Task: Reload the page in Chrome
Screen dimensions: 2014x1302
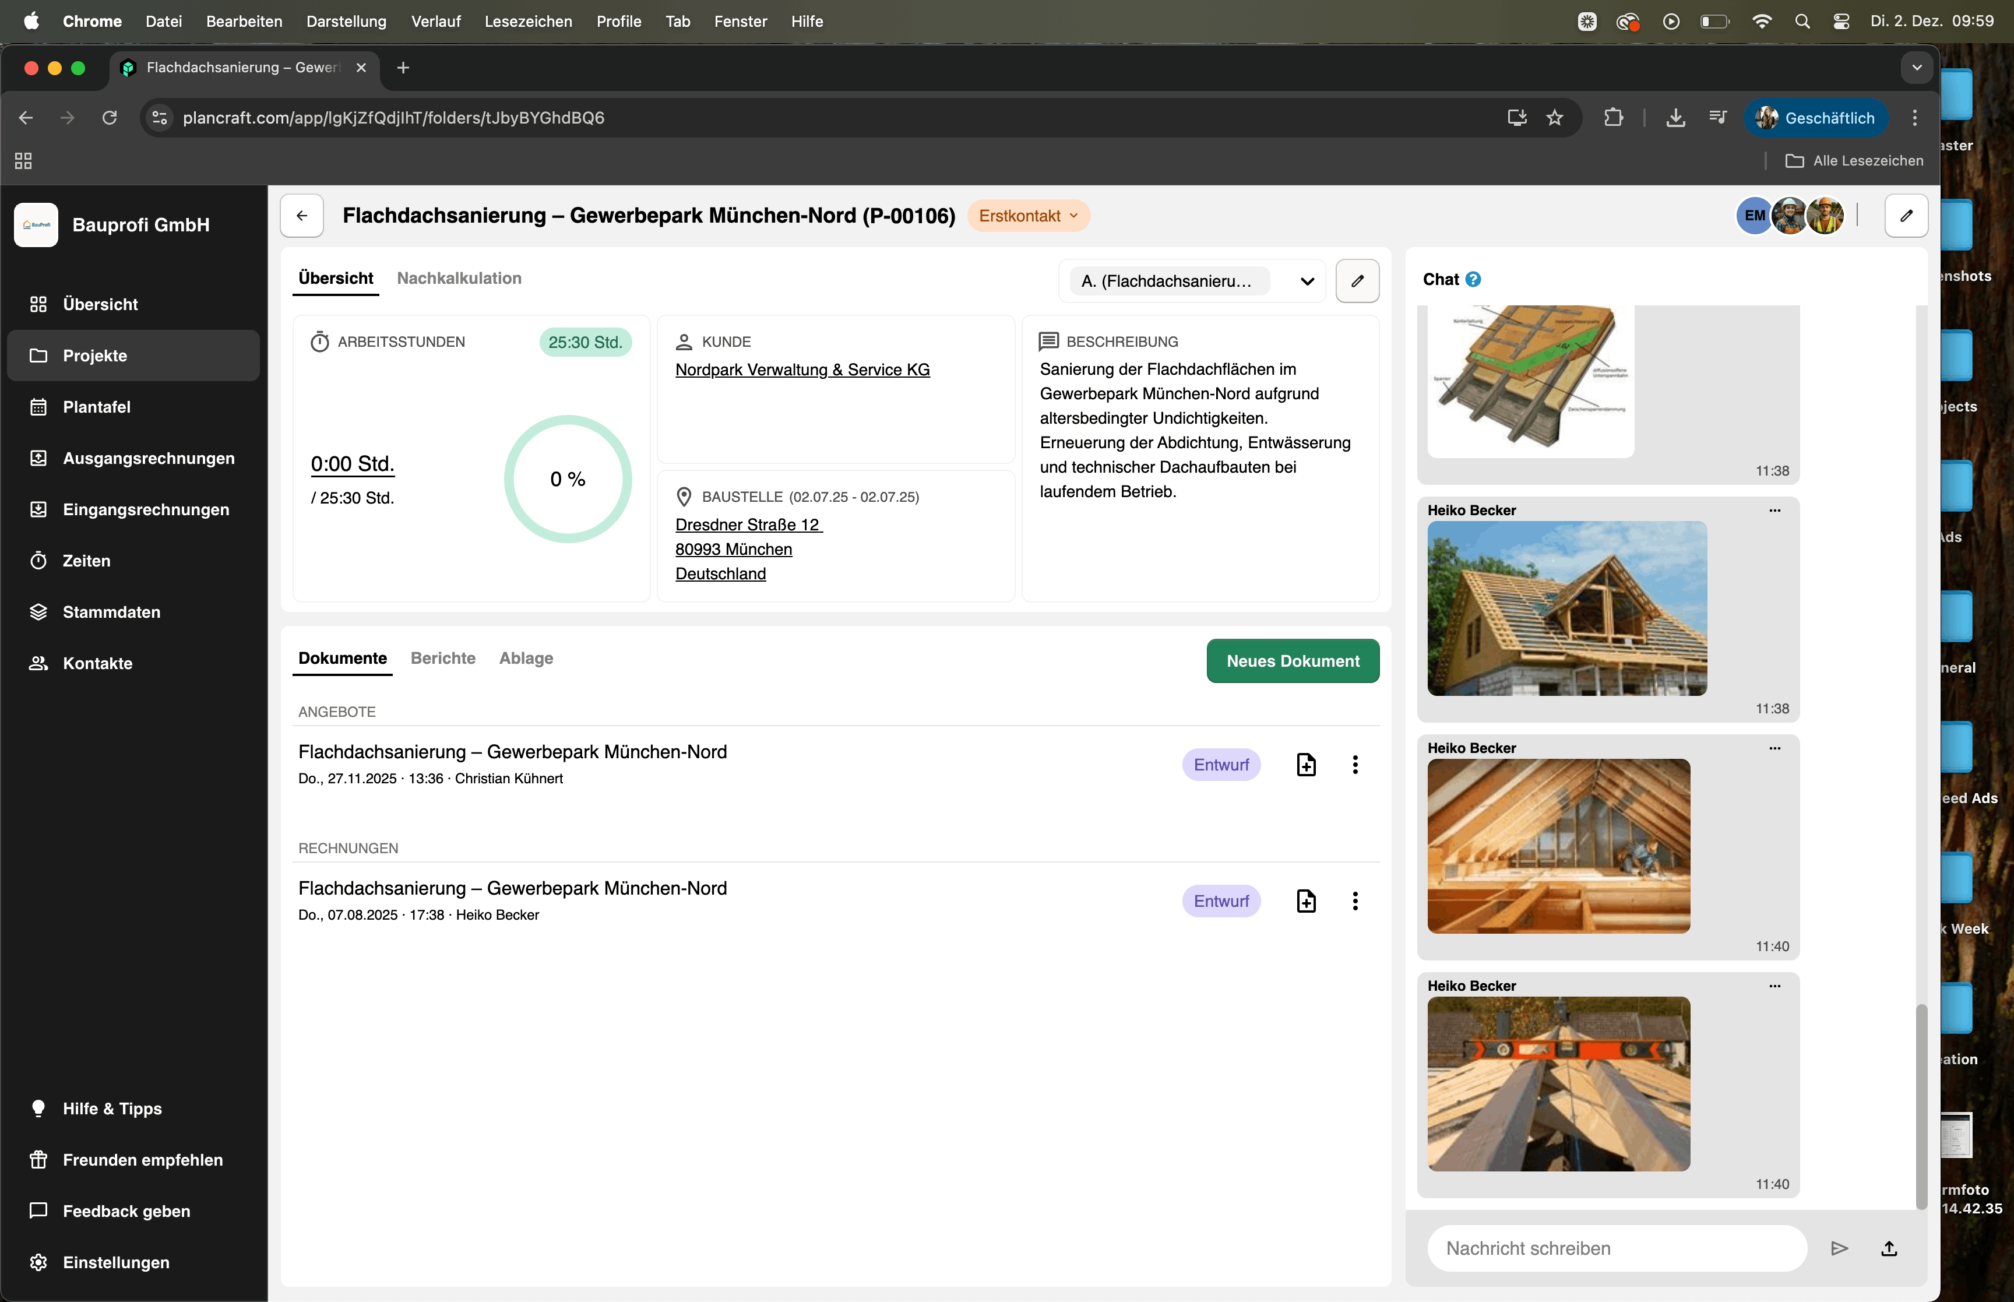Action: click(x=109, y=118)
